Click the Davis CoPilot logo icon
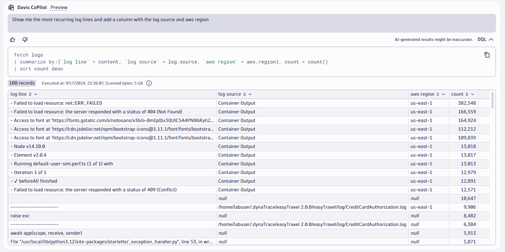Image resolution: width=505 pixels, height=252 pixels. click(10, 7)
